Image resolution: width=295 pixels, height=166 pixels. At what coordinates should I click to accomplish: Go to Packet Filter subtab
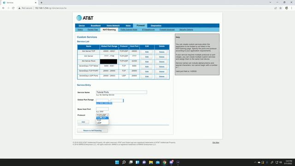(x=93, y=30)
